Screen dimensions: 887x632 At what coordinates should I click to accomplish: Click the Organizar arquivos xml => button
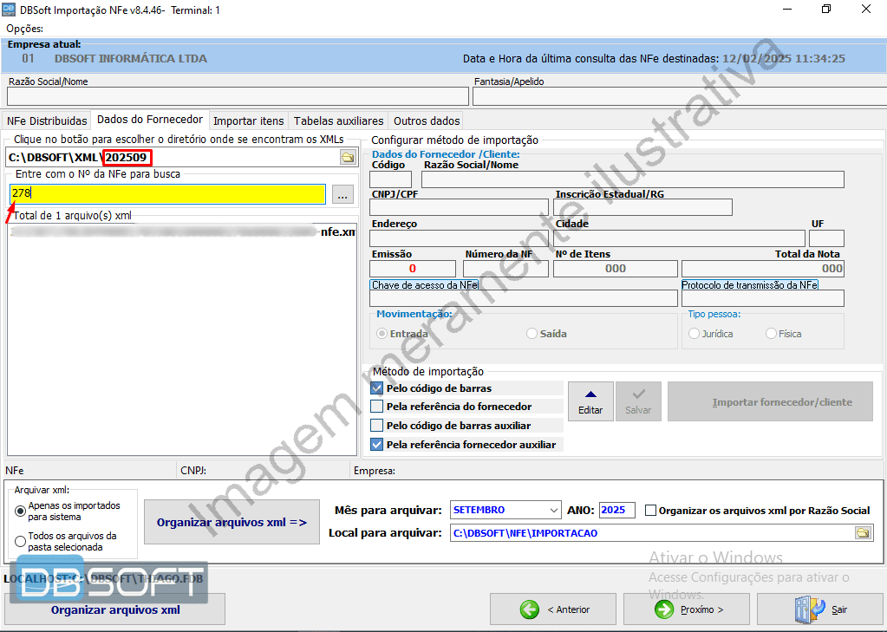pos(232,523)
